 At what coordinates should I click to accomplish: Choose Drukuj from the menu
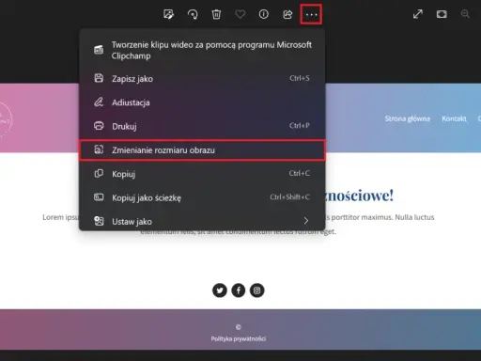pyautogui.click(x=202, y=126)
